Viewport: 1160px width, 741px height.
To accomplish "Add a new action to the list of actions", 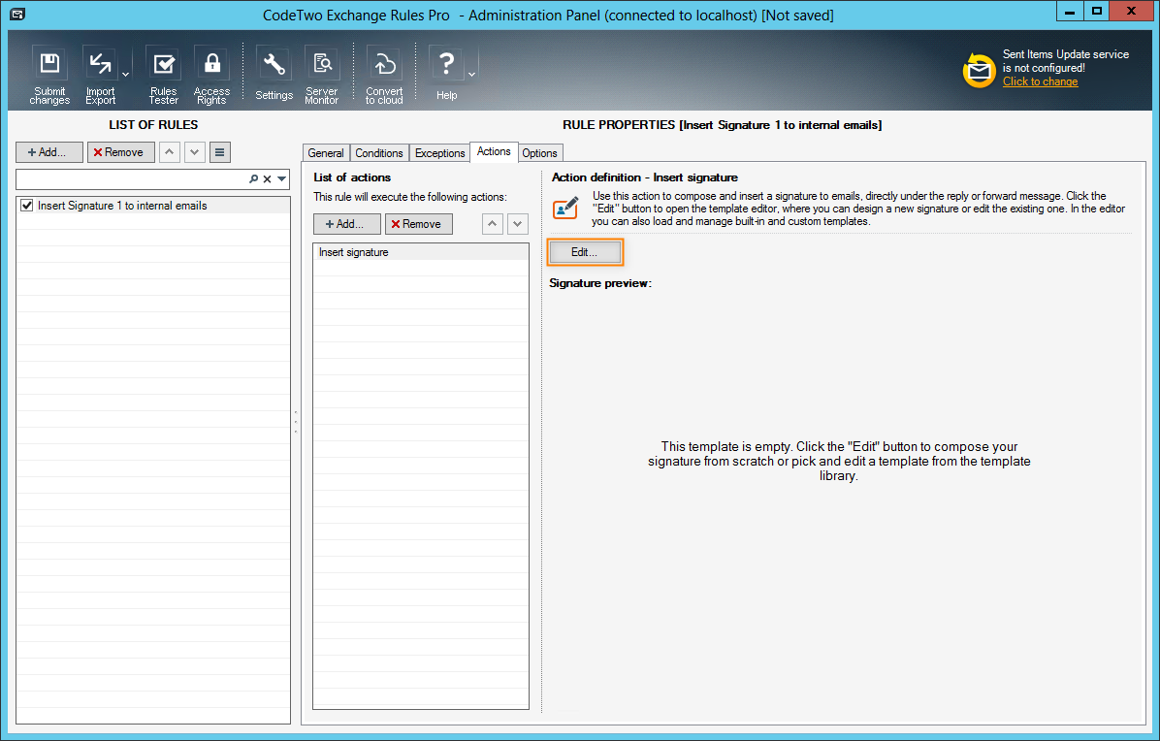I will [x=347, y=224].
